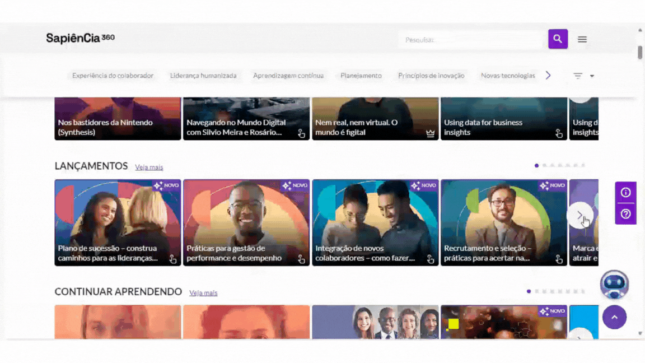The image size is (645, 363).
Task: Select first pagination dot of Continuar Aprendendo
Action: [529, 291]
